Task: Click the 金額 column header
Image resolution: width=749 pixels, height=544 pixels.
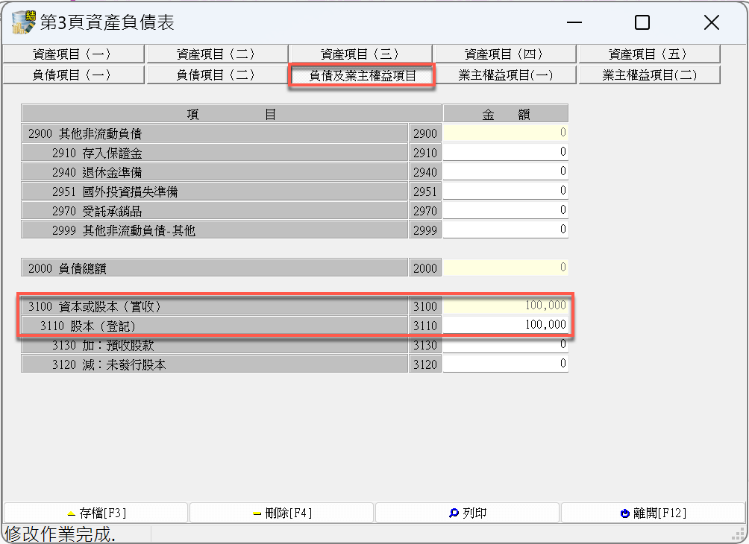Action: click(505, 114)
